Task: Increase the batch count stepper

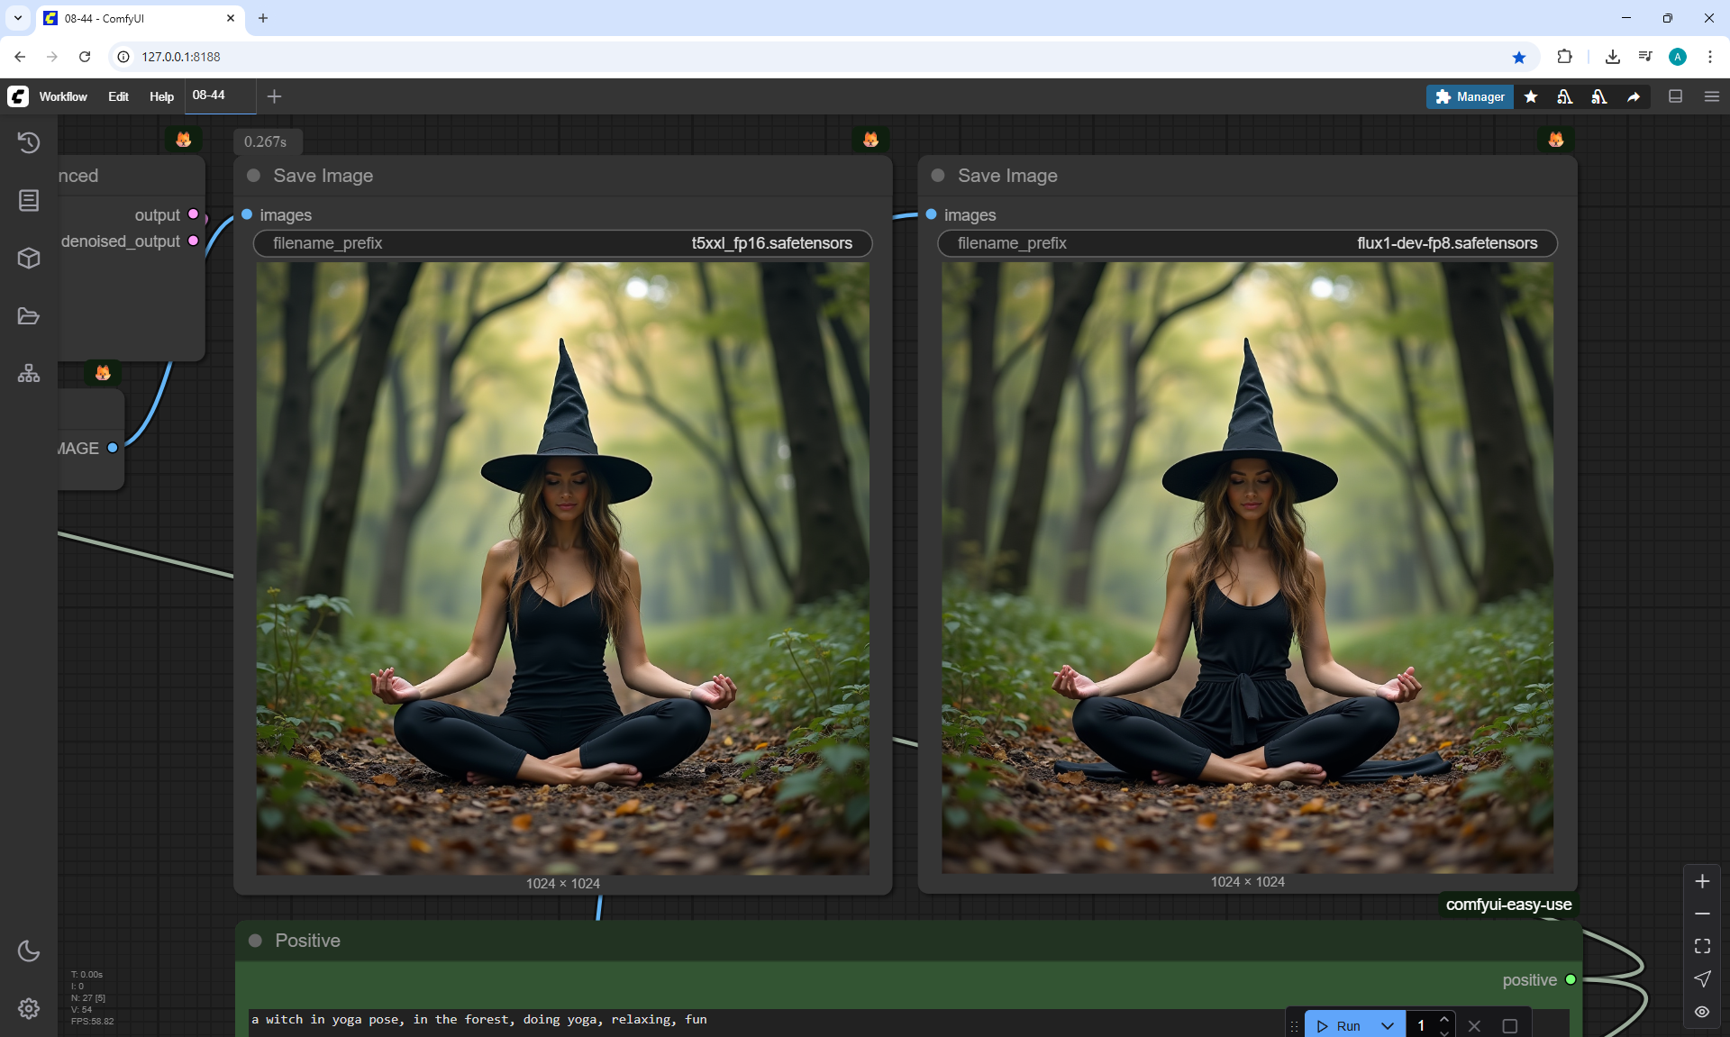Action: [x=1444, y=1019]
